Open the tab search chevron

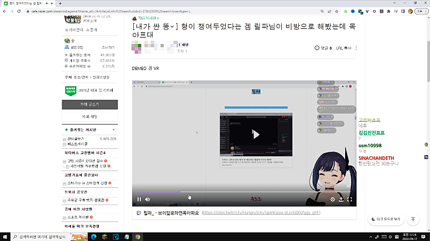(395, 3)
